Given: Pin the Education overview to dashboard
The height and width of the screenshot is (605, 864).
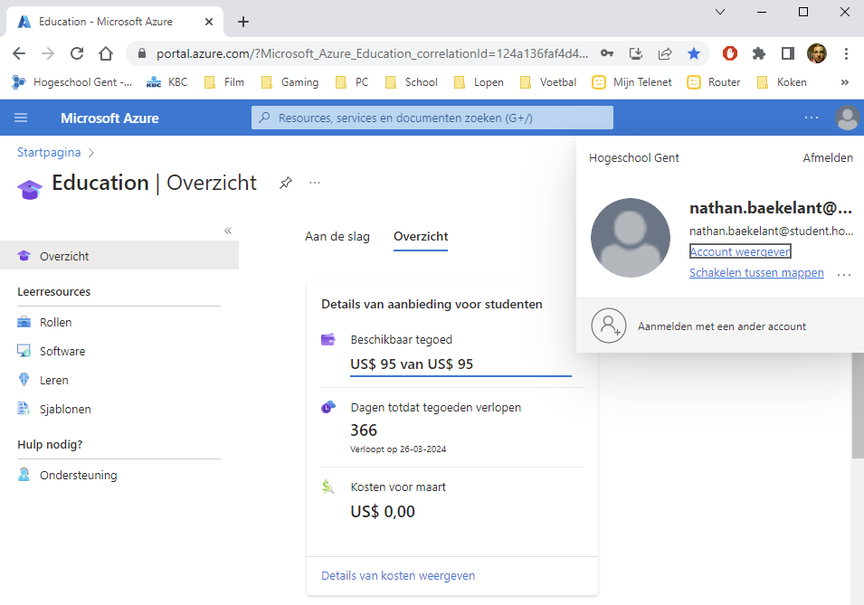Looking at the screenshot, I should click(285, 183).
